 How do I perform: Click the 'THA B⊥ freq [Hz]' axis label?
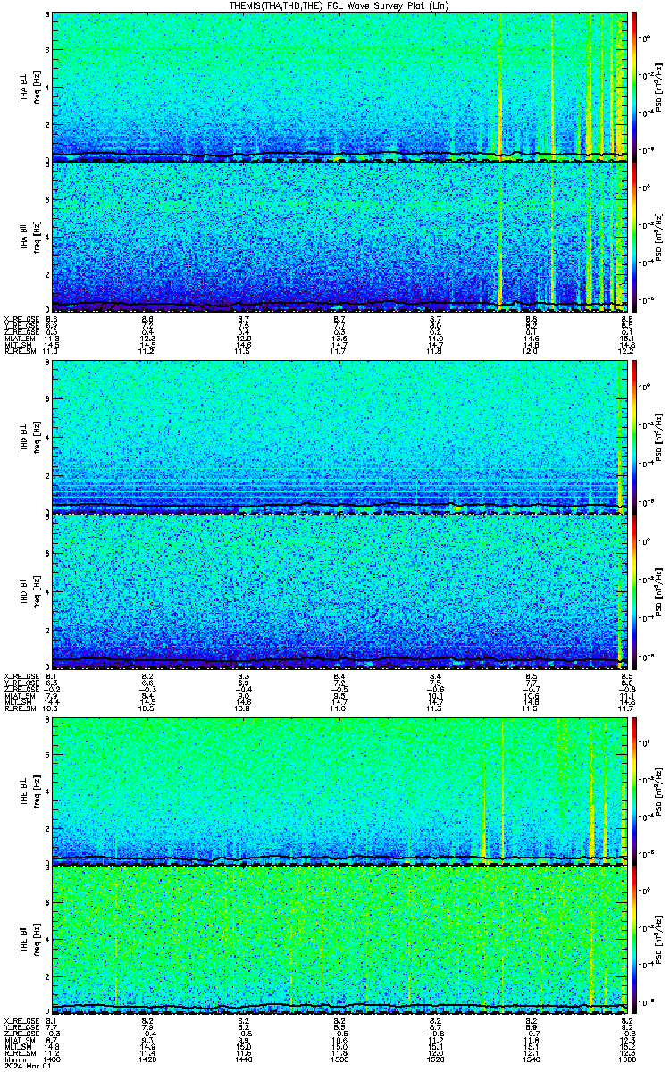point(31,87)
